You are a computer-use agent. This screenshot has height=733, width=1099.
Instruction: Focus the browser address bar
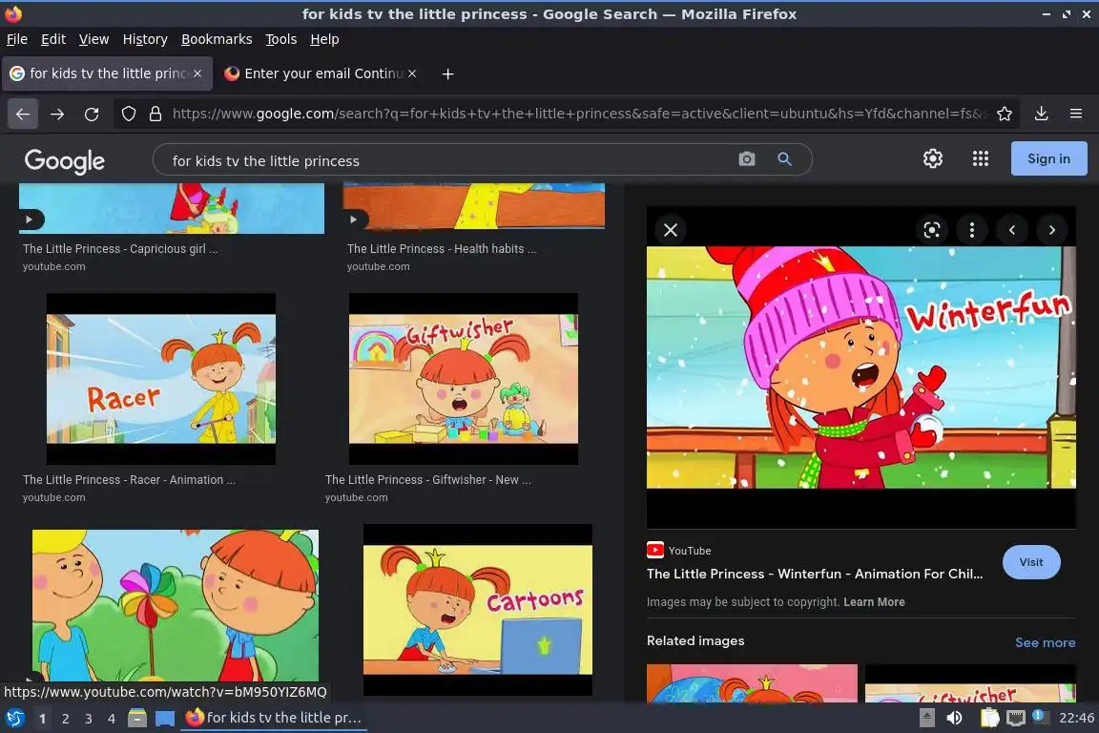579,114
